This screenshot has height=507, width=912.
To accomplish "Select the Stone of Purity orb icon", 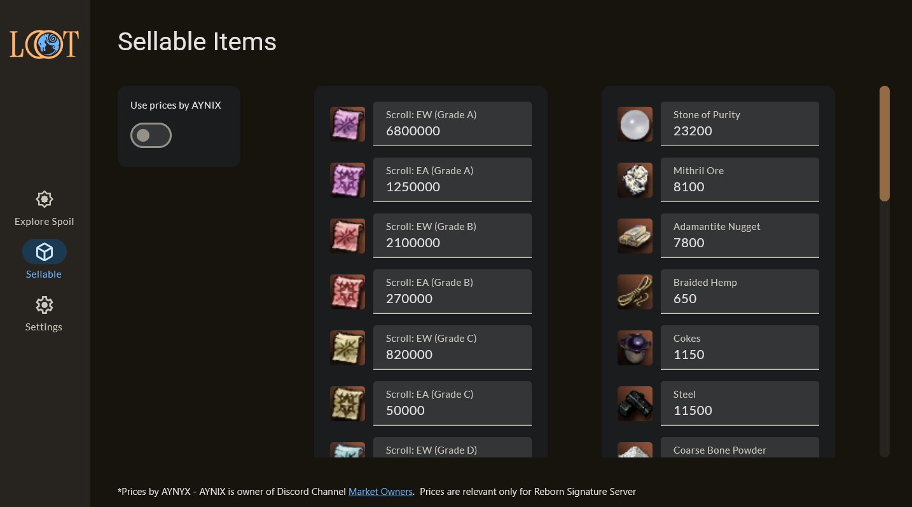I will point(635,124).
